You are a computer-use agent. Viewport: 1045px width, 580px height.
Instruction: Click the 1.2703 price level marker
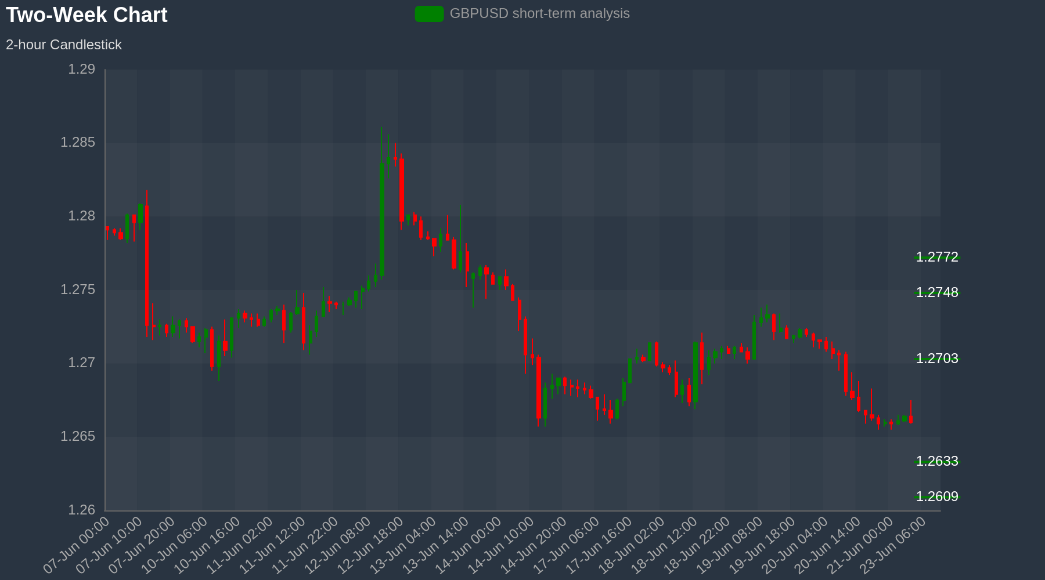point(937,358)
